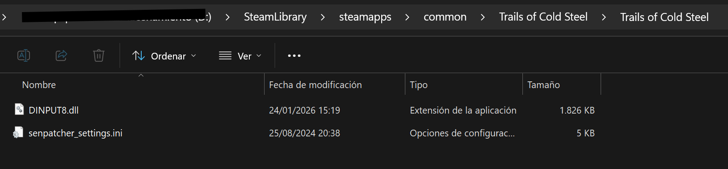Click the sort arrows icon beside Ordenar
Image resolution: width=728 pixels, height=169 pixels.
click(139, 56)
